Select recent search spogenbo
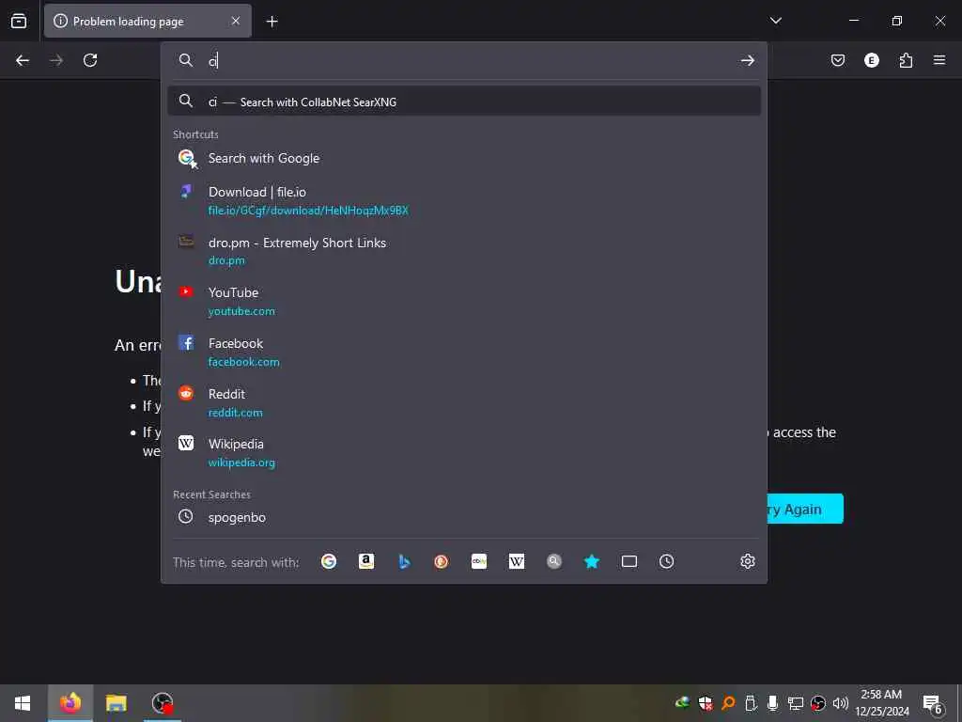Viewport: 962px width, 722px height. 464,517
